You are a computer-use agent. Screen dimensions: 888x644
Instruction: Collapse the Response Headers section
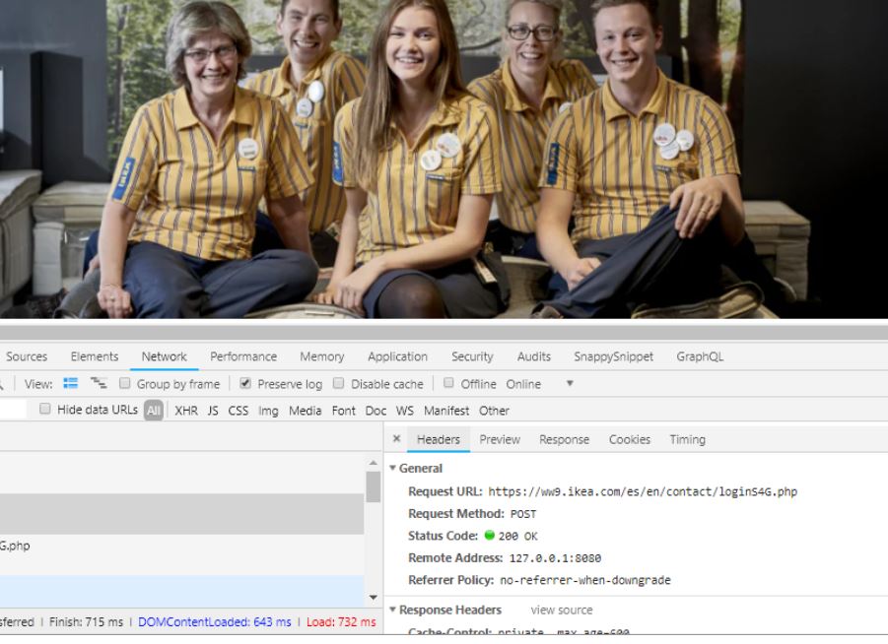[393, 611]
